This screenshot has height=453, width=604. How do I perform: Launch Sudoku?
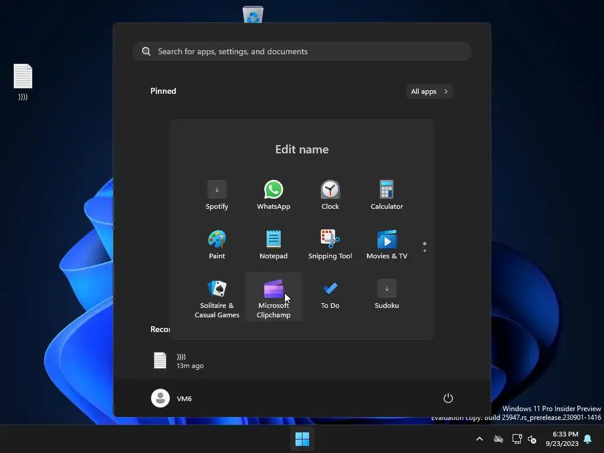click(x=387, y=295)
